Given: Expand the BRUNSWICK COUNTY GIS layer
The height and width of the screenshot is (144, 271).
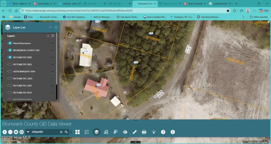Looking at the screenshot, I should tap(7, 50).
